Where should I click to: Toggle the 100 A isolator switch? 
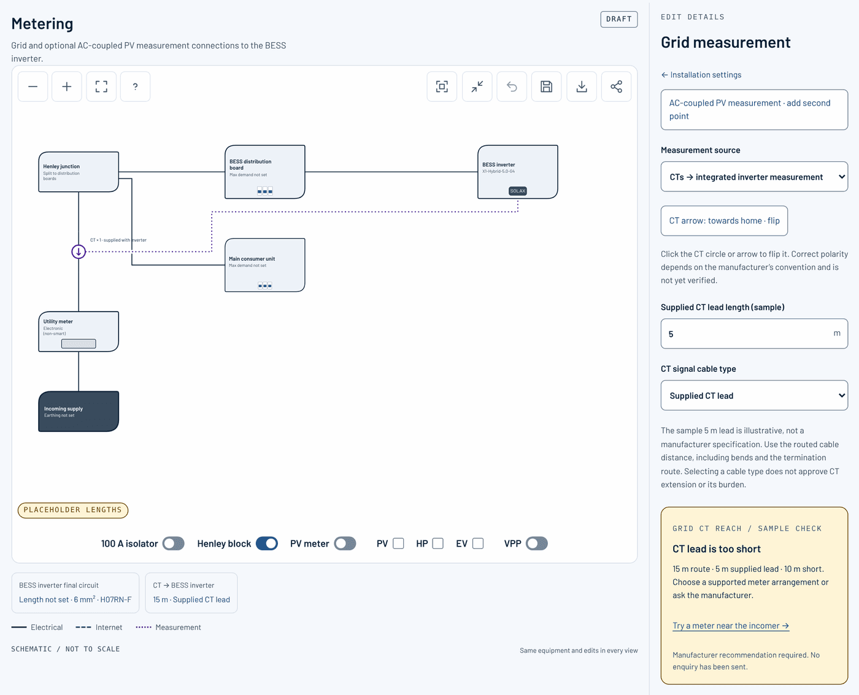[x=174, y=543]
